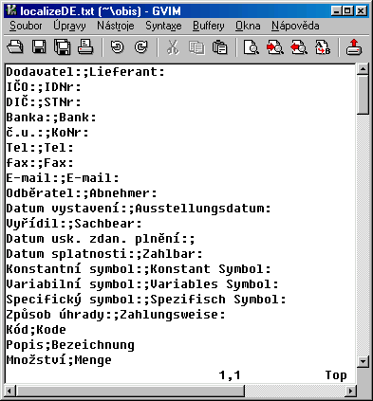Open the Buffery menu
This screenshot has width=373, height=401.
pyautogui.click(x=209, y=26)
